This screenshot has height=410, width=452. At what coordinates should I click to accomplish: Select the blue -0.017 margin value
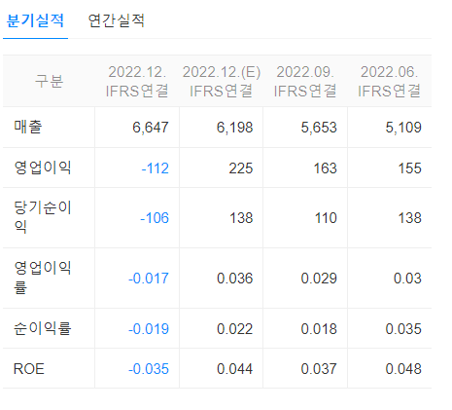pyautogui.click(x=149, y=279)
